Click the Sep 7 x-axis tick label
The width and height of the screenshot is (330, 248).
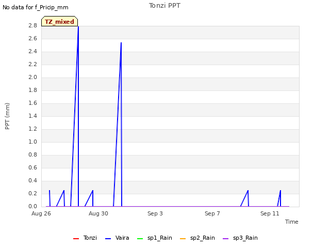tap(212, 213)
